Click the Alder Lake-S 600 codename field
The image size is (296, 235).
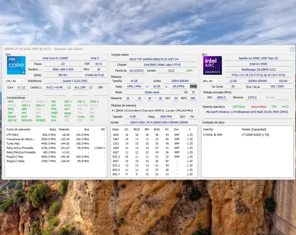tap(63, 69)
